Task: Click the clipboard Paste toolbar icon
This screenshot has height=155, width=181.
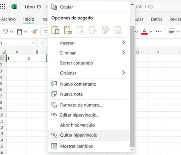Action: 19,32
